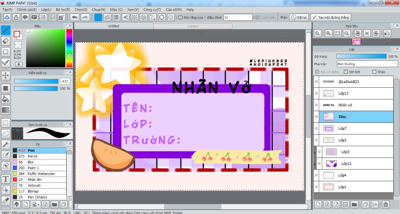This screenshot has width=400, height=214.
Task: Open the Help menu
Action: [x=190, y=9]
